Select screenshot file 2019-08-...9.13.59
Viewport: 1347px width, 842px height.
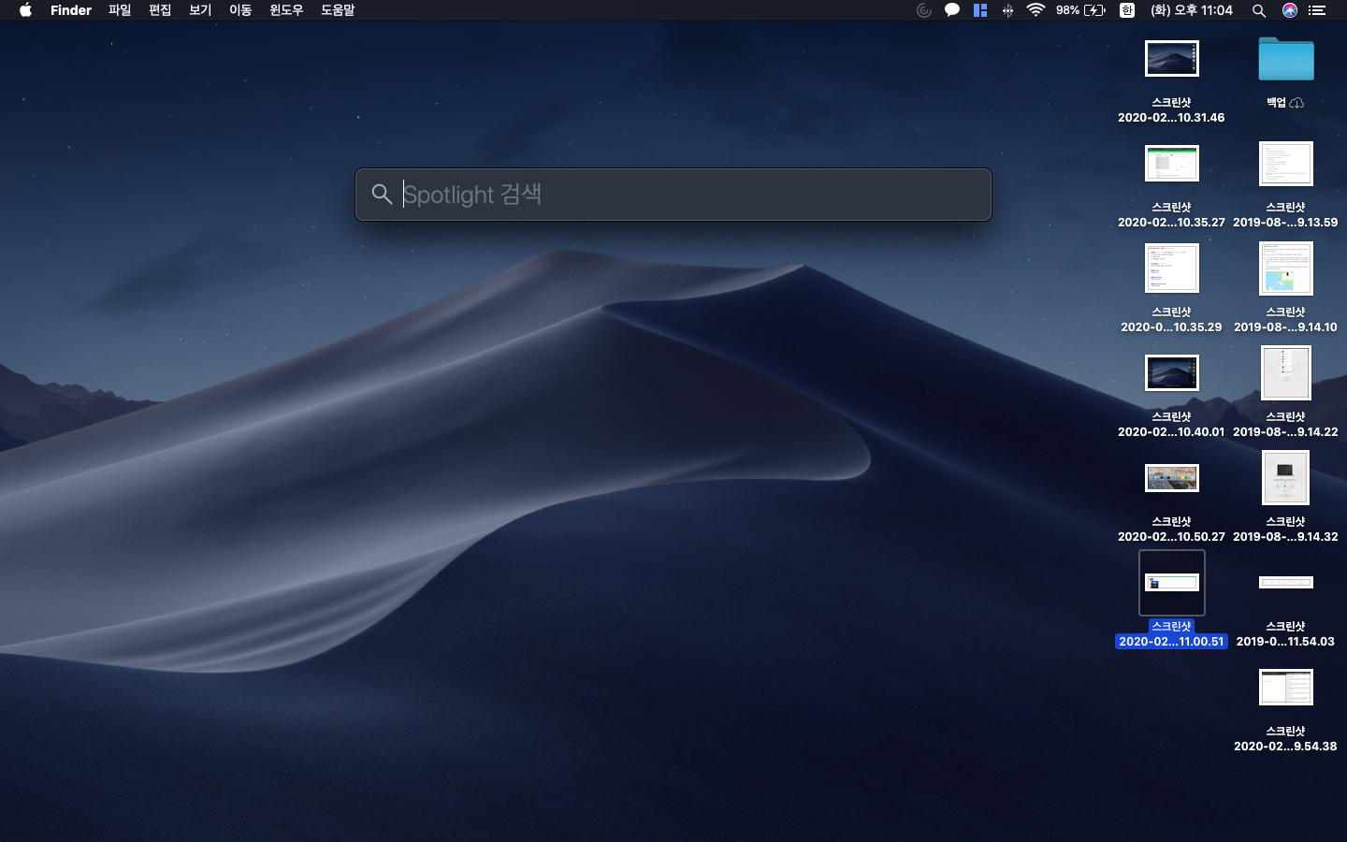click(x=1286, y=164)
